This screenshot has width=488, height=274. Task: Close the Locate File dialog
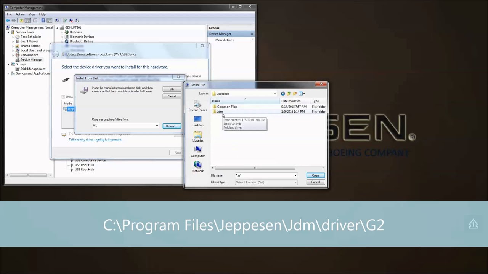coord(322,84)
